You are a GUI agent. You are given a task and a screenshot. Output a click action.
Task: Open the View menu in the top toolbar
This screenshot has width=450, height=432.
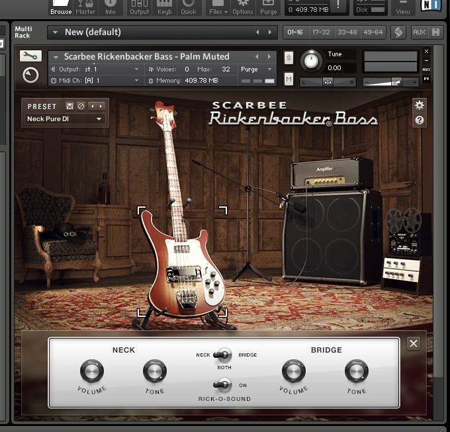pyautogui.click(x=402, y=8)
